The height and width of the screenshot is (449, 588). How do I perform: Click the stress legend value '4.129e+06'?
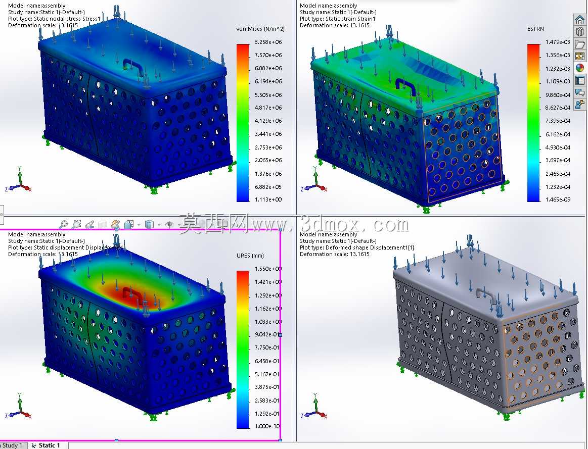[268, 121]
